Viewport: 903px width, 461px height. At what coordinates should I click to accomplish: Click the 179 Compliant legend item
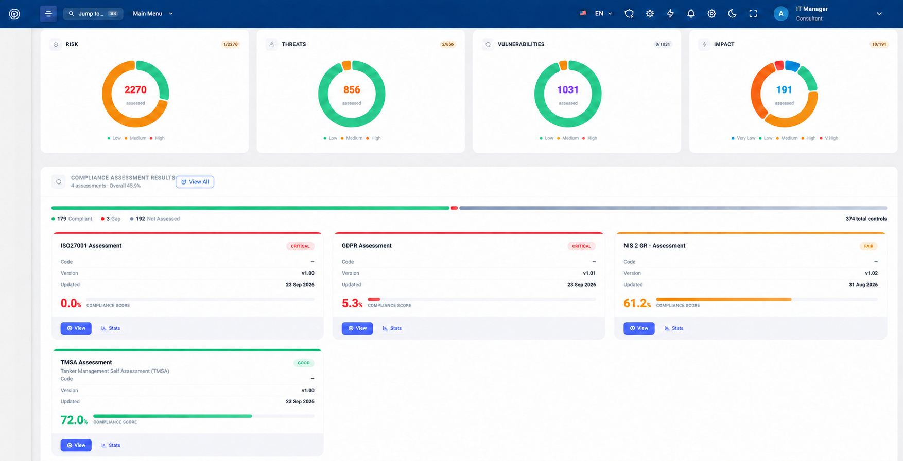click(x=72, y=219)
